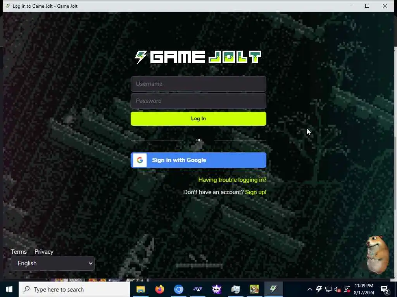397x297 pixels.
Task: Click the Game Jolt system tray icon
Action: pos(319,289)
